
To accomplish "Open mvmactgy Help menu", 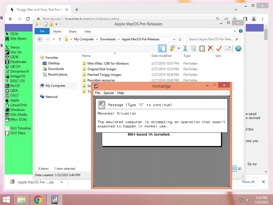I will point(121,93).
